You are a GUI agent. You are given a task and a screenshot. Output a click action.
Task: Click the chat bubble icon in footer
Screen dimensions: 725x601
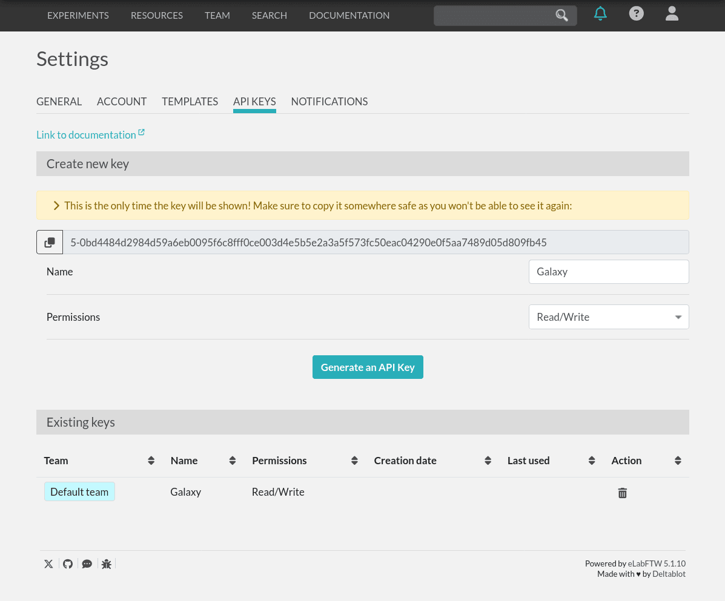pos(87,563)
